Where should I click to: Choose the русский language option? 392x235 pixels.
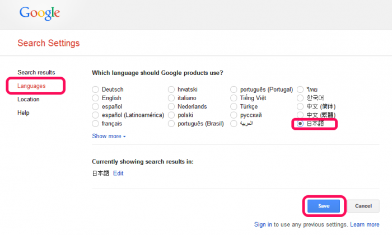(x=234, y=115)
